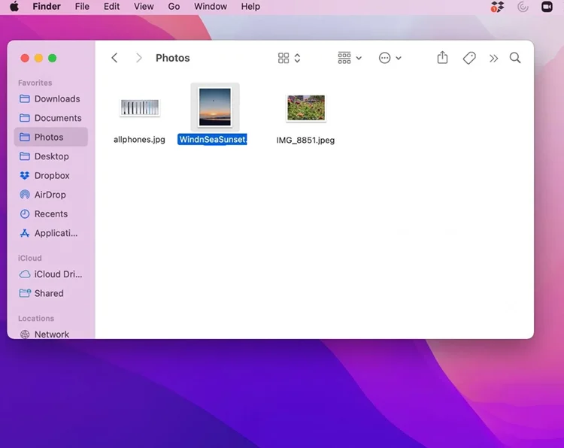
Task: Open Recents in sidebar
Action: [x=50, y=214]
